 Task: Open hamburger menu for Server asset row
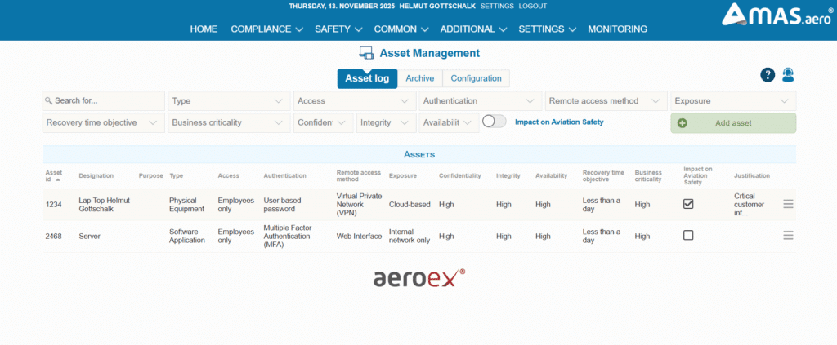(788, 235)
